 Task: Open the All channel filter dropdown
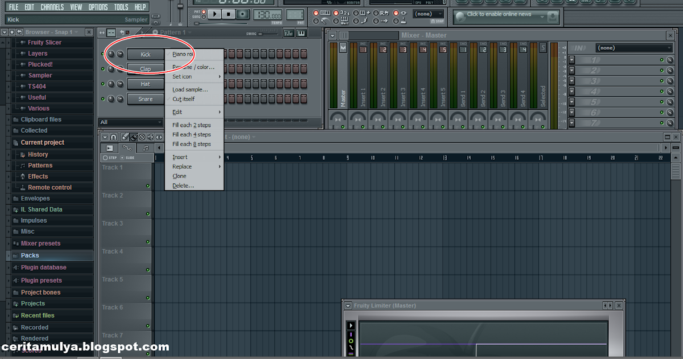pyautogui.click(x=131, y=122)
